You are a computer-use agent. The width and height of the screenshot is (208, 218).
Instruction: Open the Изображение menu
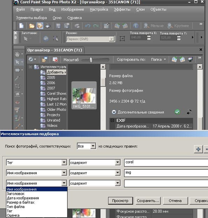pyautogui.click(x=72, y=9)
